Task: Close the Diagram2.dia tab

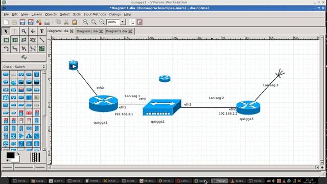Action: [x=130, y=31]
